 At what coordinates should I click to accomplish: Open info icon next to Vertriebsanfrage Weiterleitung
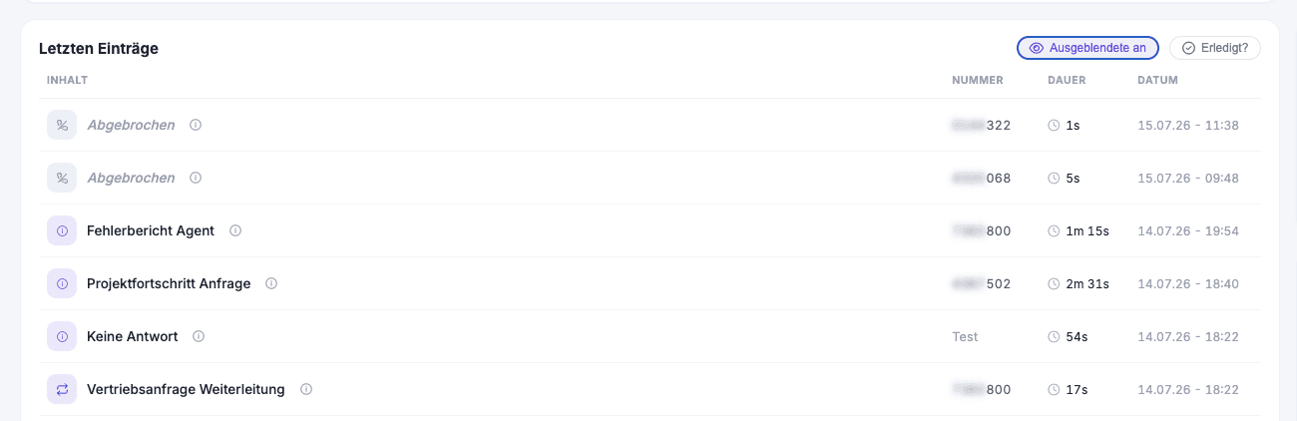click(306, 389)
